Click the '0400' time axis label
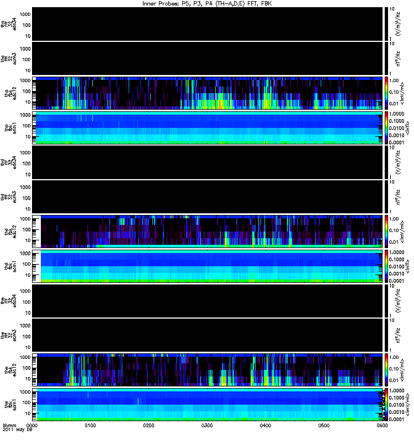The image size is (414, 441). (266, 426)
